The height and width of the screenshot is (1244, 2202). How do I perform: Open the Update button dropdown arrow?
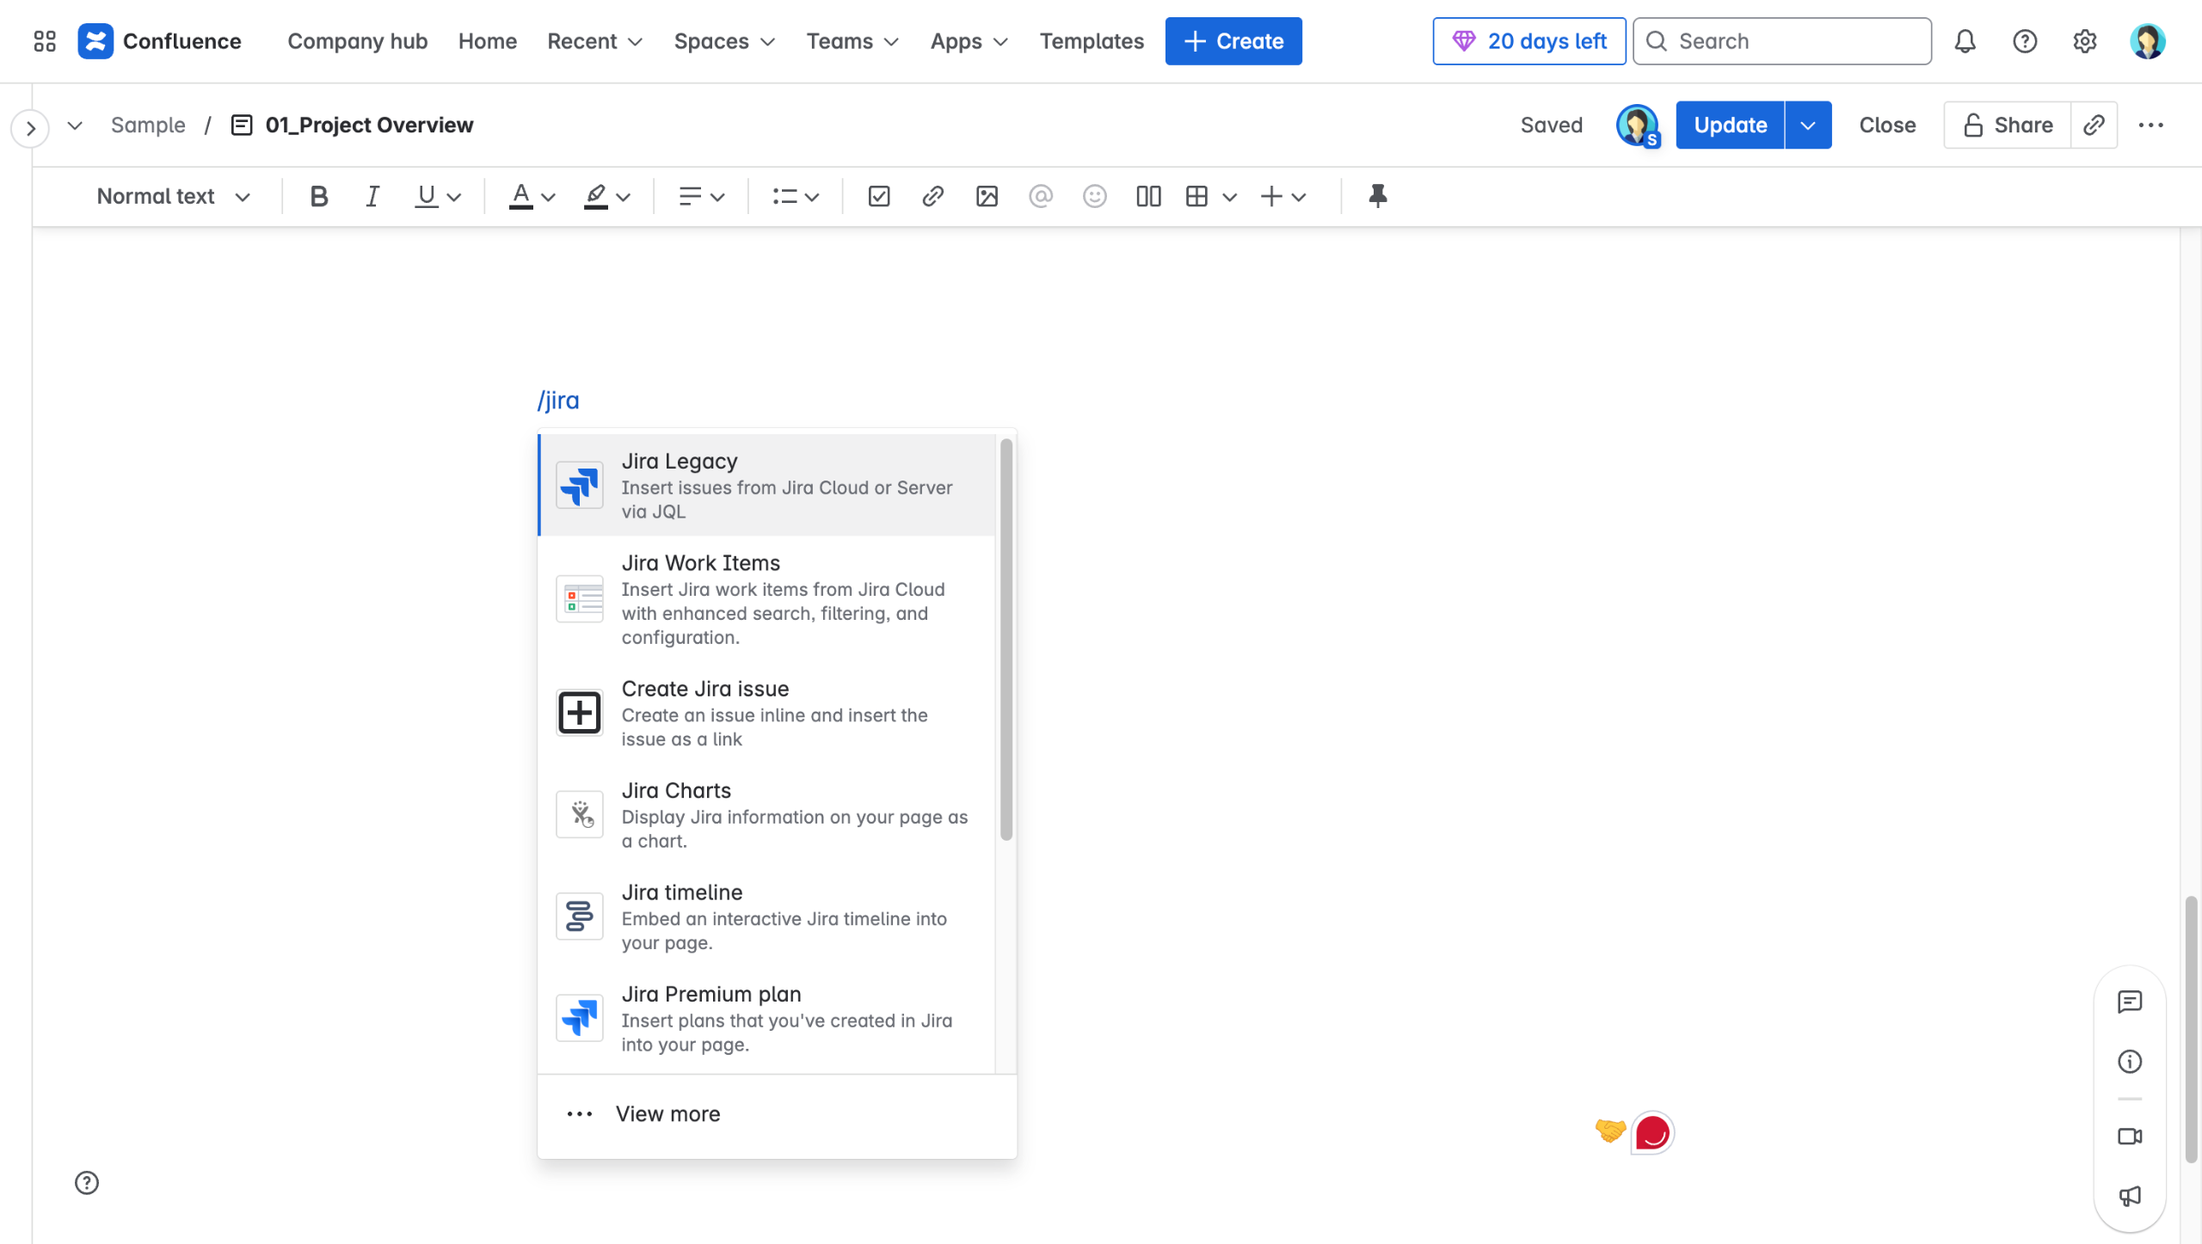(1808, 125)
